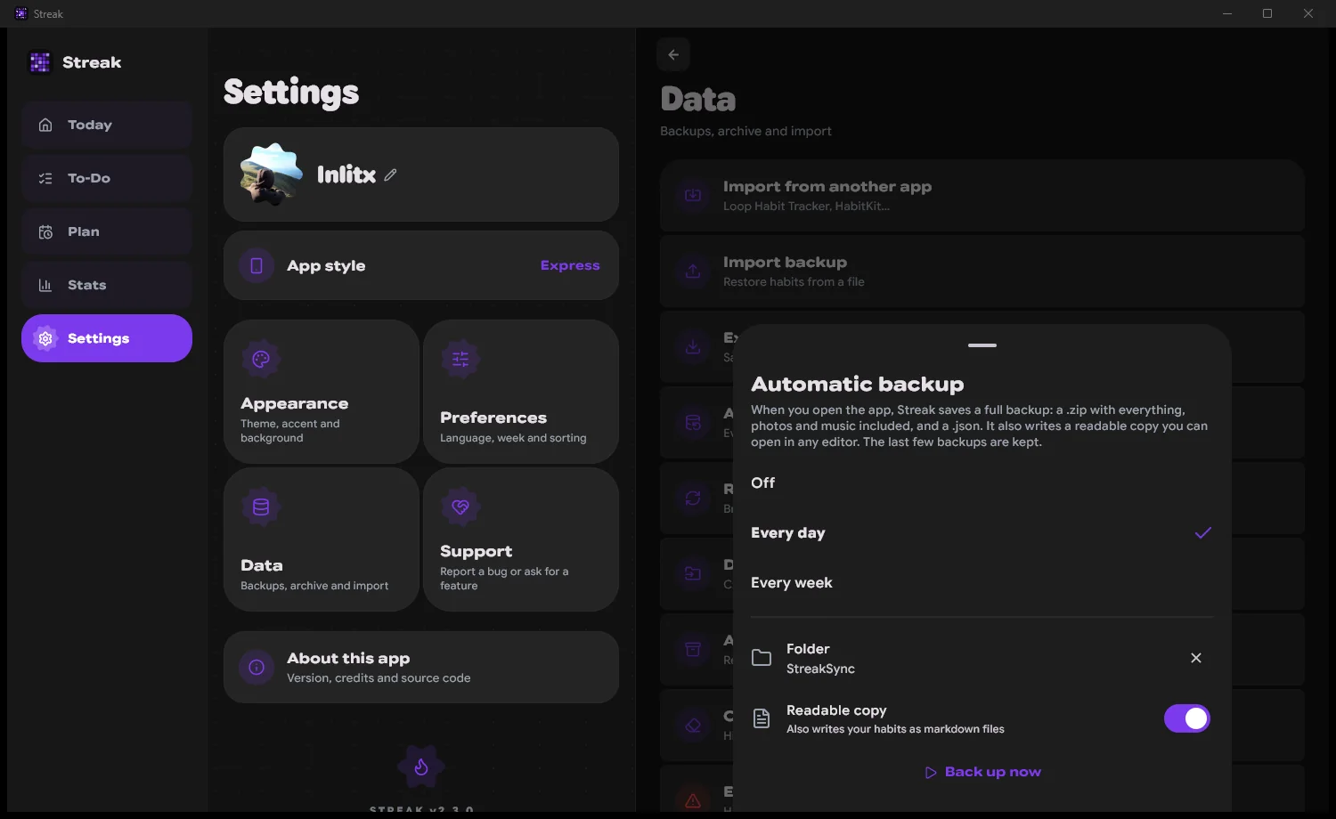The height and width of the screenshot is (819, 1336).
Task: Switch to Stats in the sidebar
Action: [107, 285]
